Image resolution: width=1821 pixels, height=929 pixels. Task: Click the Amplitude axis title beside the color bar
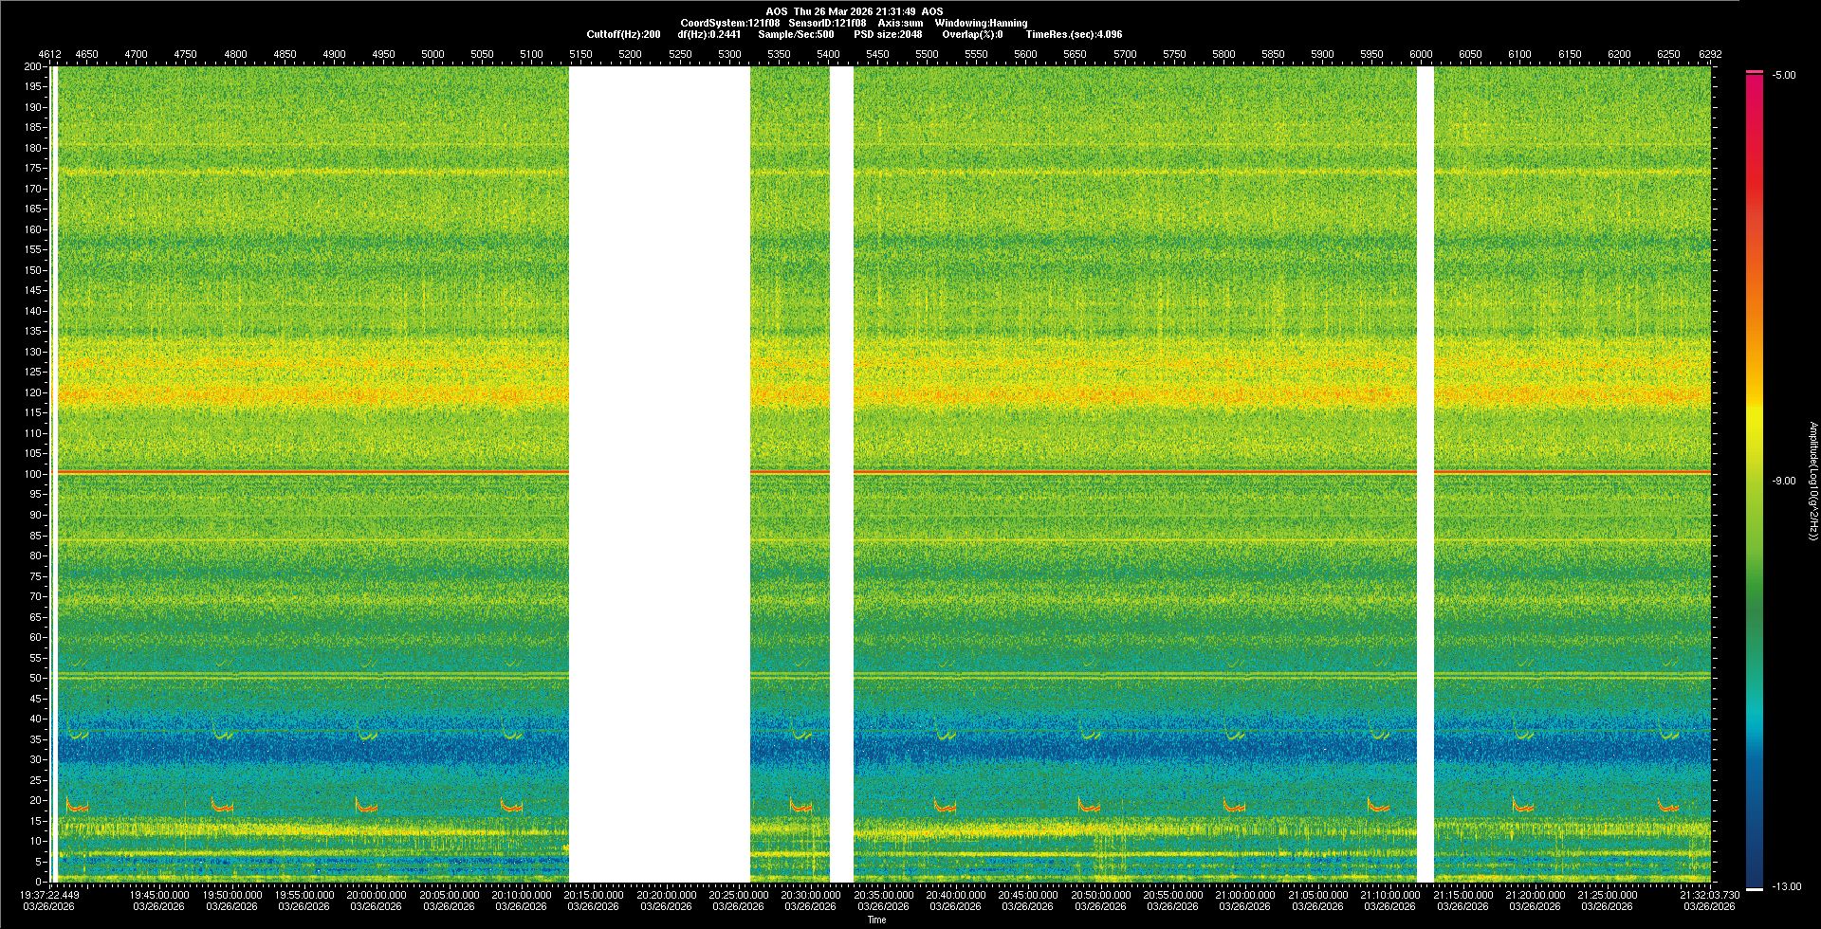(1812, 481)
